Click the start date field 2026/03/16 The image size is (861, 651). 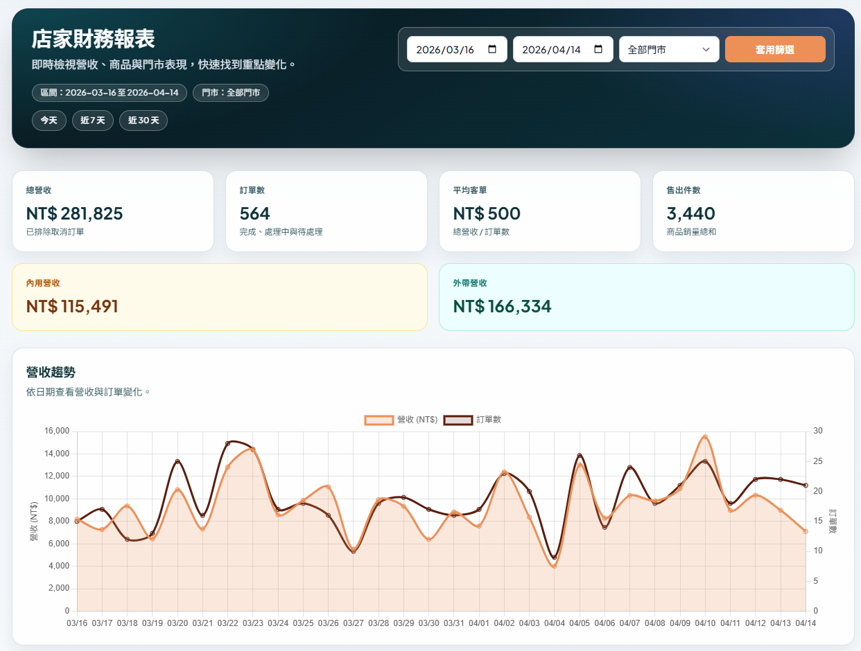(x=445, y=49)
